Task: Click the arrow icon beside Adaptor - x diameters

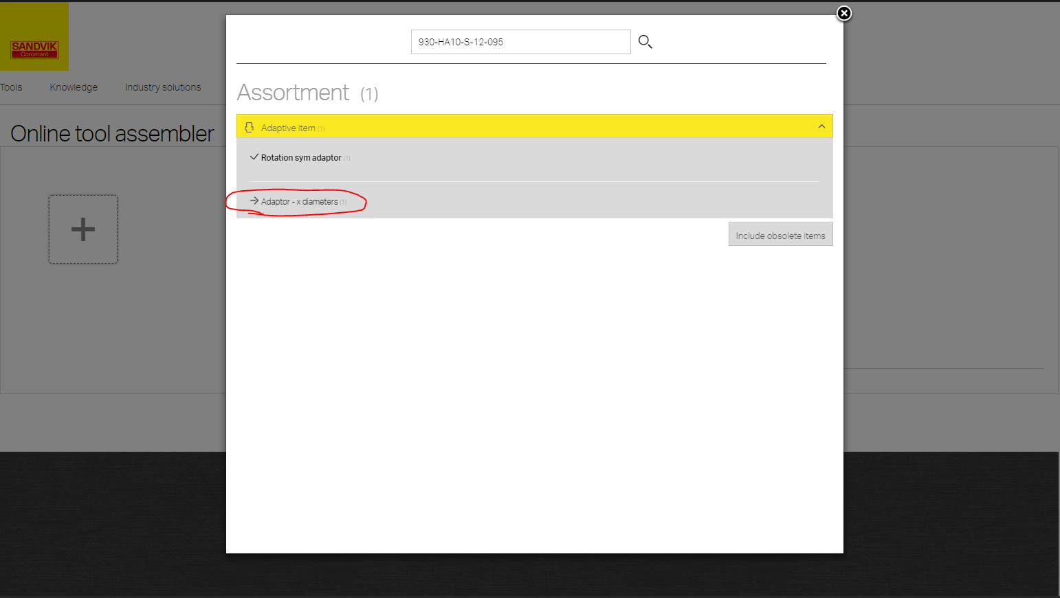Action: click(x=254, y=201)
